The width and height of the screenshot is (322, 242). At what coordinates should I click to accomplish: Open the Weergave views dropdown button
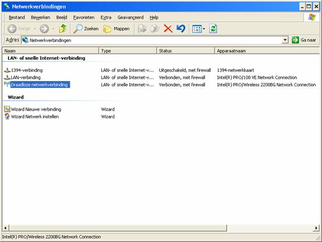coord(198,29)
